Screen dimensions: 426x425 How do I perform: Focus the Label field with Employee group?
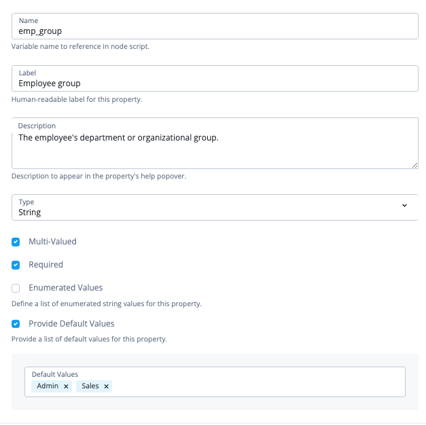click(x=204, y=83)
